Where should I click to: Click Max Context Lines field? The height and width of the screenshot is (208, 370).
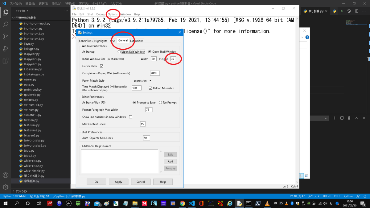click(x=143, y=124)
